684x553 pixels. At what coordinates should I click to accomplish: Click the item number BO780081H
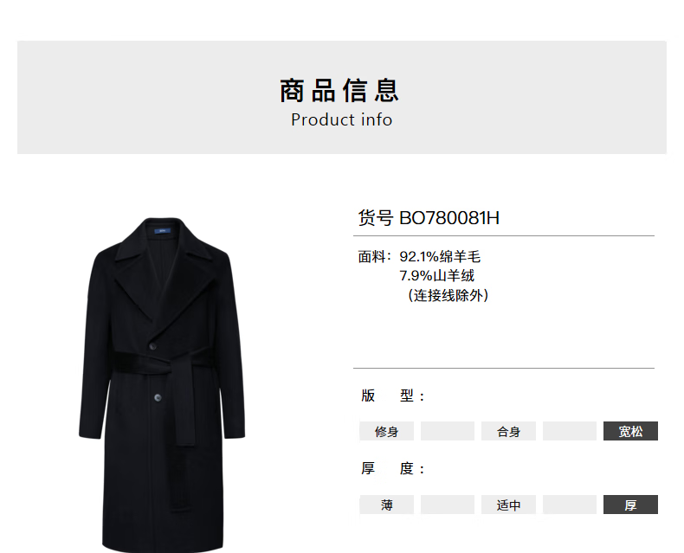pos(449,218)
